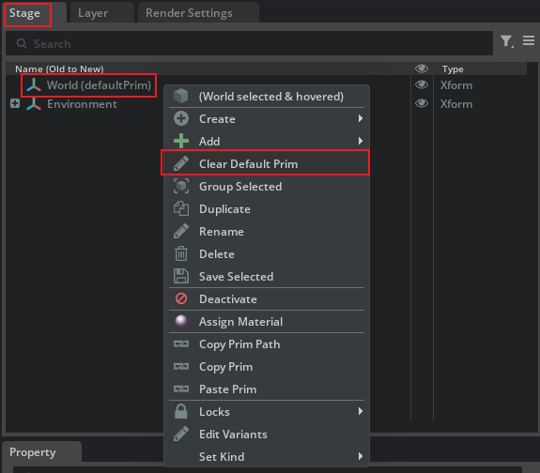Choose Copy Prim from context menu
Image resolution: width=540 pixels, height=473 pixels.
point(267,367)
